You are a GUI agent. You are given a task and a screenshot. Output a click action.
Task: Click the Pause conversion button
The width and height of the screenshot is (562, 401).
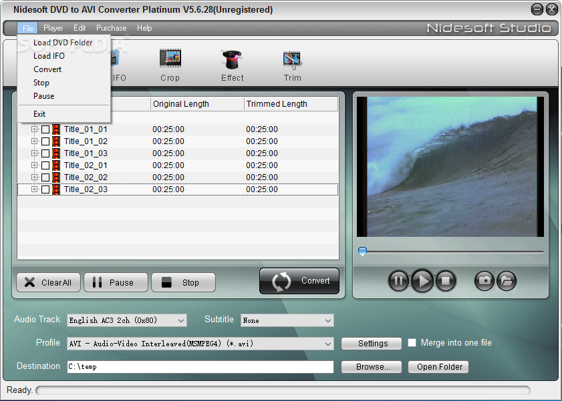[x=116, y=283]
